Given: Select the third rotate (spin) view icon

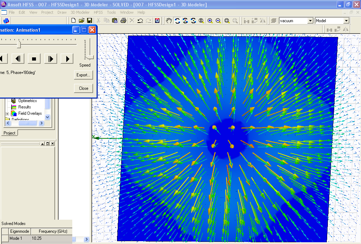Looking at the screenshot, I should pos(194,21).
